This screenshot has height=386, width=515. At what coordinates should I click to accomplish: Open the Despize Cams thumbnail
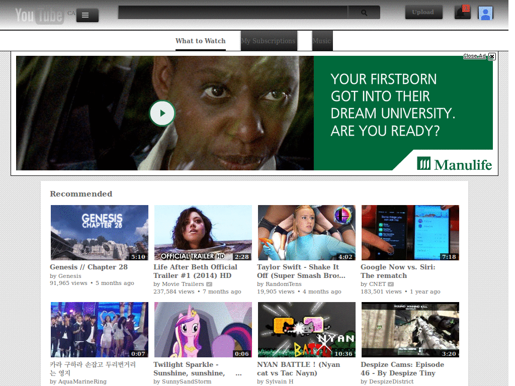pos(410,330)
